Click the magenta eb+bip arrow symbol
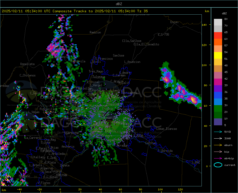This screenshot has width=238, height=193. point(218,158)
